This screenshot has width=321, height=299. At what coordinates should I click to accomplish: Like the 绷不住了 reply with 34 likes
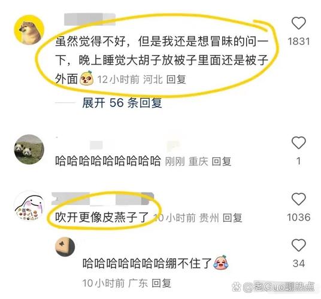298,245
